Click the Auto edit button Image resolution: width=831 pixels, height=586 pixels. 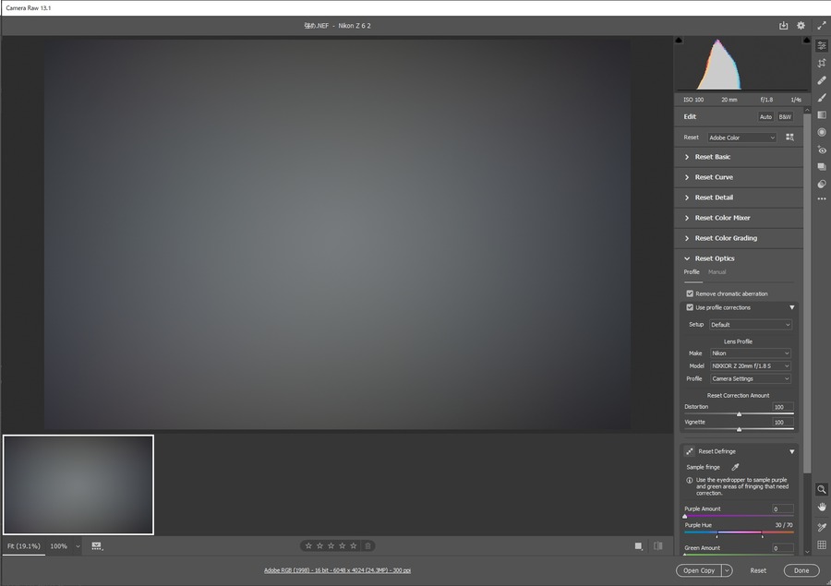[x=765, y=117]
